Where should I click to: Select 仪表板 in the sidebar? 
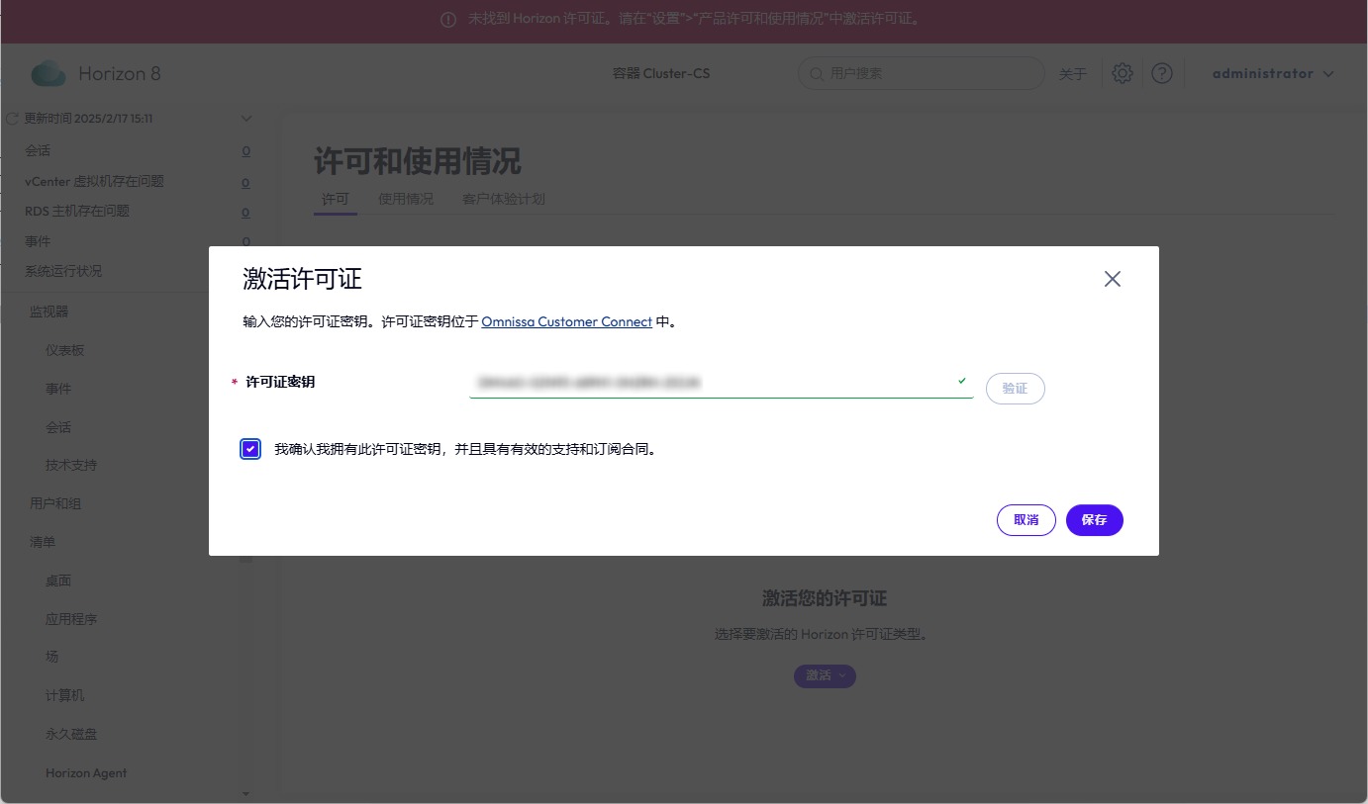tap(65, 350)
